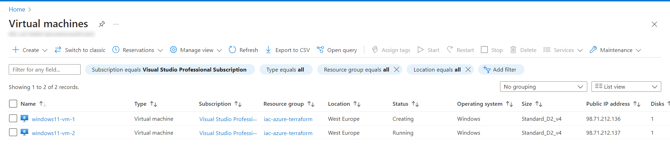The image size is (670, 149).
Task: Sort by Status column arrows
Action: click(415, 104)
